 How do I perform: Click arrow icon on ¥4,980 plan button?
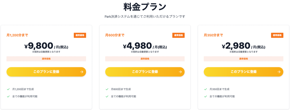point(180,72)
